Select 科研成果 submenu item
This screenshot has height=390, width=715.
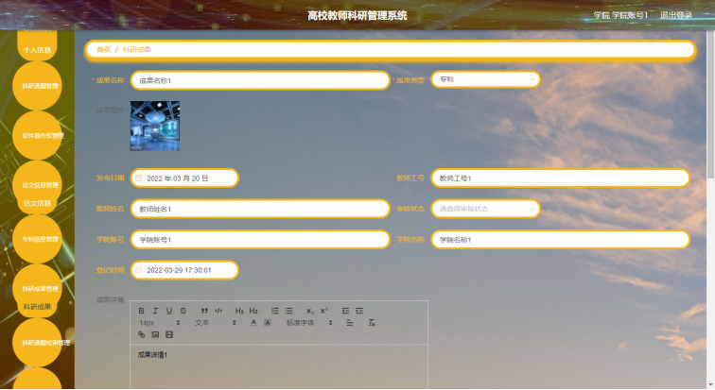(38, 307)
